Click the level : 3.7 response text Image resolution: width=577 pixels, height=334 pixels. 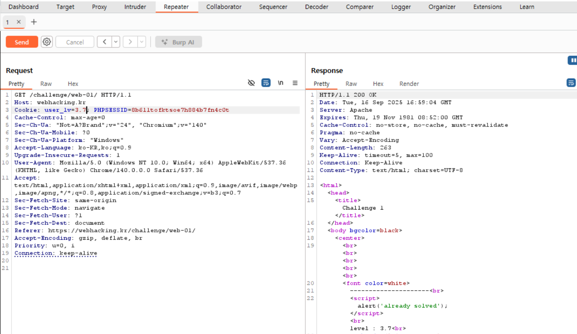tap(371, 329)
